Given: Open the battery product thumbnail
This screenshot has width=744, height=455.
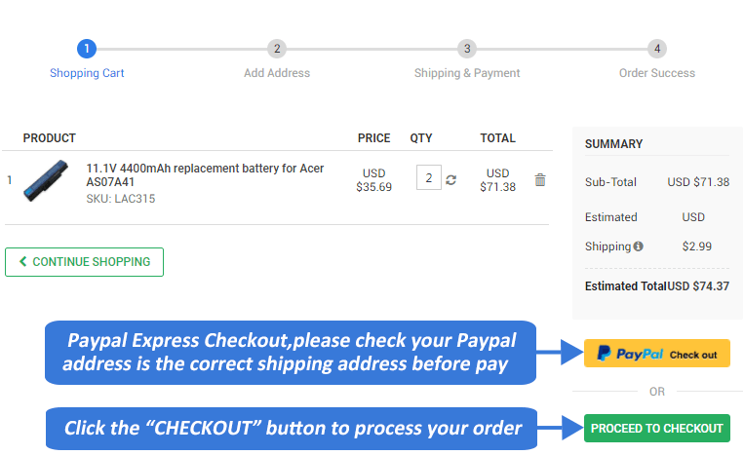Looking at the screenshot, I should click(x=50, y=180).
